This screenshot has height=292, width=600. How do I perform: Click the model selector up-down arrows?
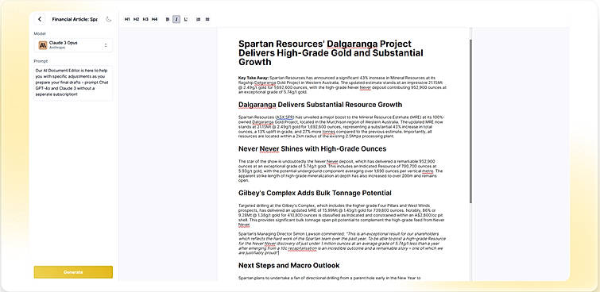click(106, 45)
